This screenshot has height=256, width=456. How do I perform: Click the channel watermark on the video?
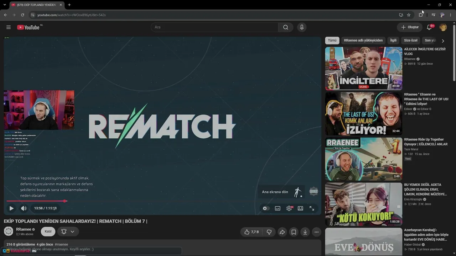click(313, 191)
